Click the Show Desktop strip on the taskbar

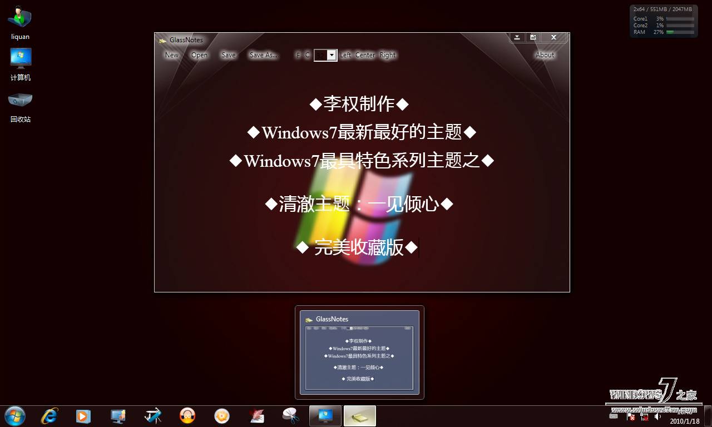[708, 416]
